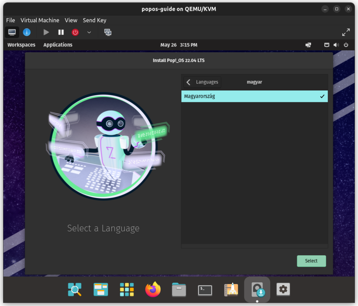Pause the virtual machine
The width and height of the screenshot is (358, 306).
tap(61, 32)
